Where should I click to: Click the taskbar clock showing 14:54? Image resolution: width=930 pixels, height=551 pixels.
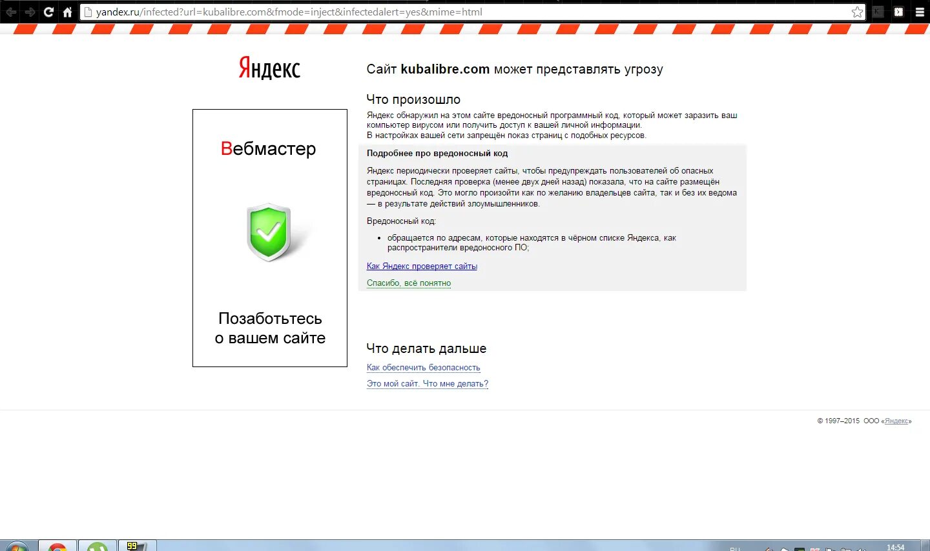point(895,547)
